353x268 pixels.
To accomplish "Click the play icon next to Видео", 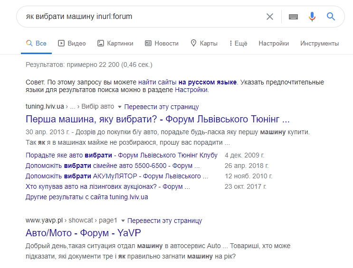I will 61,43.
